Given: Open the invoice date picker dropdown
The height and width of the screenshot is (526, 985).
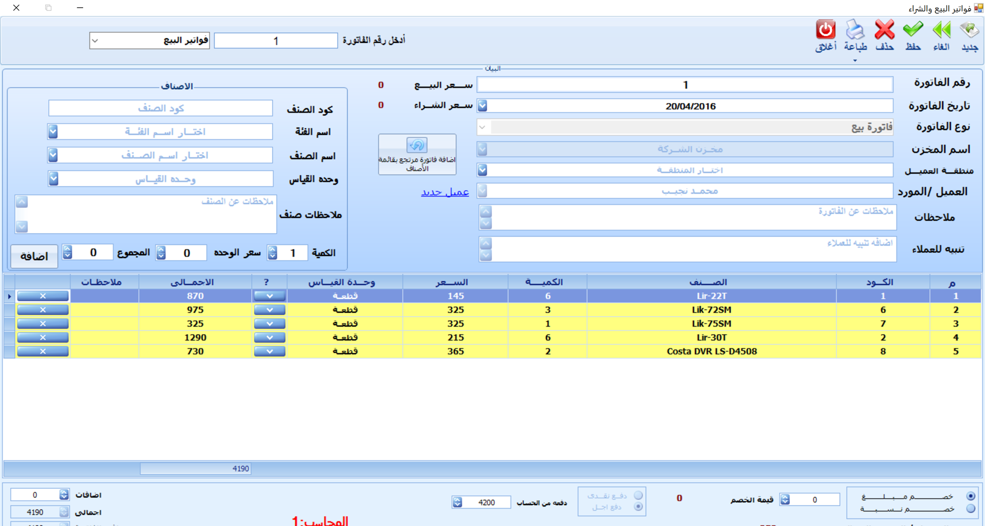Looking at the screenshot, I should click(483, 106).
